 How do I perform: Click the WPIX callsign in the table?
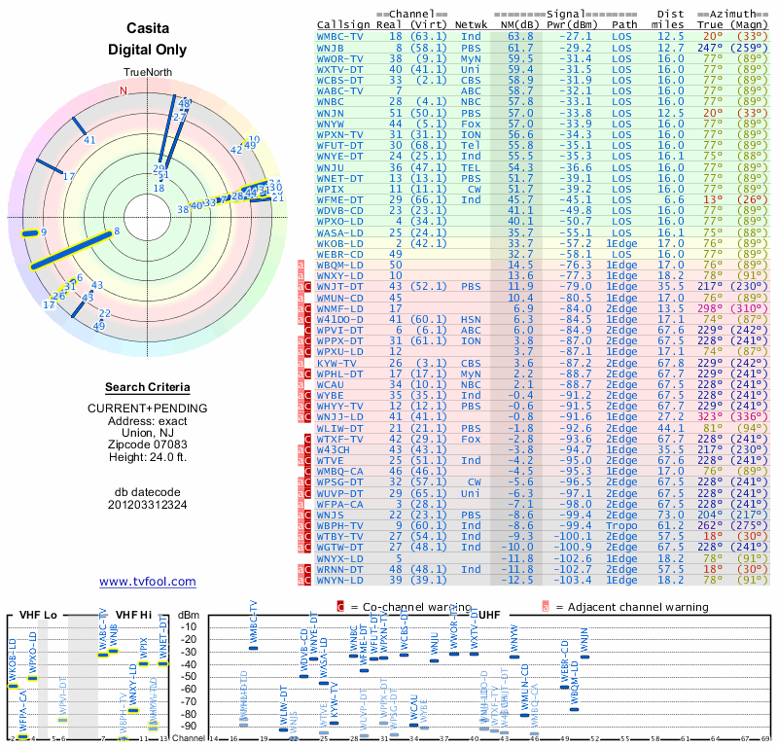pyautogui.click(x=330, y=189)
